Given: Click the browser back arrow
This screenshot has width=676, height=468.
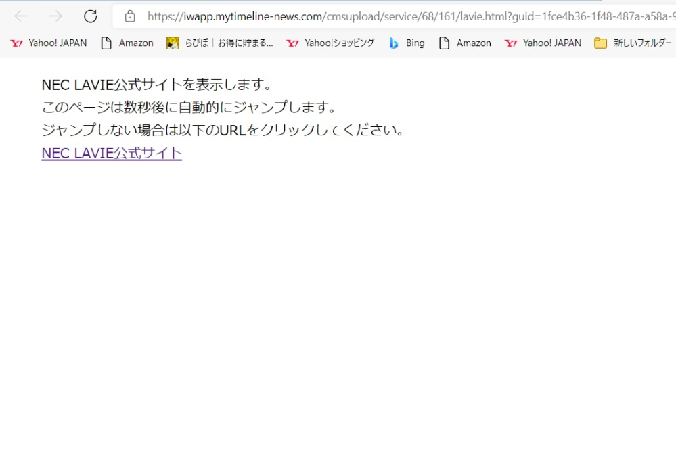Looking at the screenshot, I should pos(21,16).
